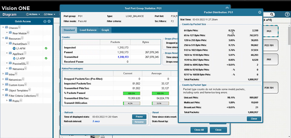Click the Quick Access list options icon
The width and height of the screenshot is (291, 138).
(45, 21)
